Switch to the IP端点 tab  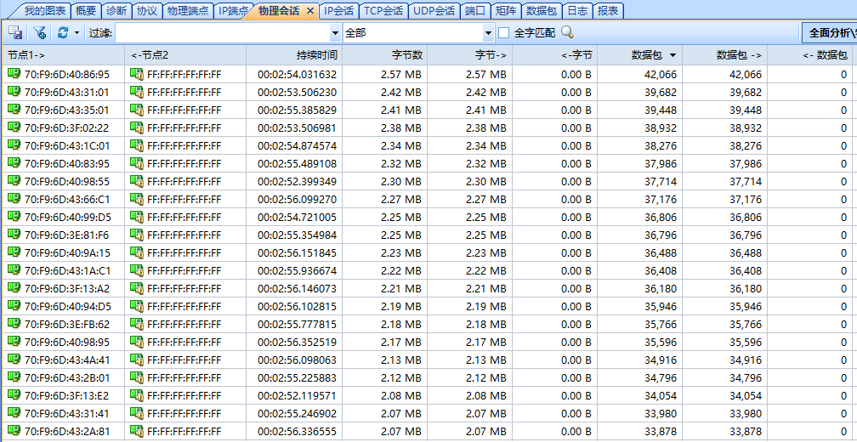point(232,10)
